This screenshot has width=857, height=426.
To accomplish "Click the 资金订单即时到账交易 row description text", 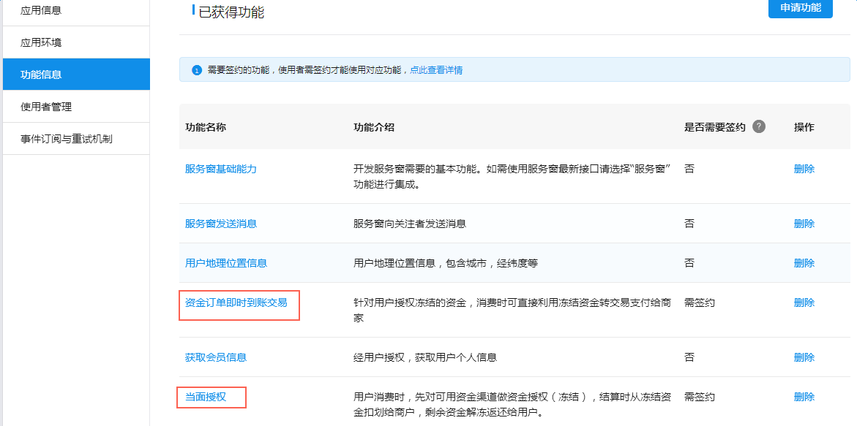I will (x=512, y=310).
